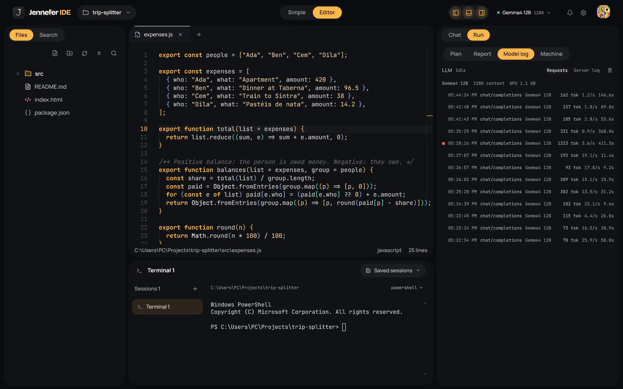Toggle the right sidebar panel
The image size is (623, 389).
click(482, 12)
